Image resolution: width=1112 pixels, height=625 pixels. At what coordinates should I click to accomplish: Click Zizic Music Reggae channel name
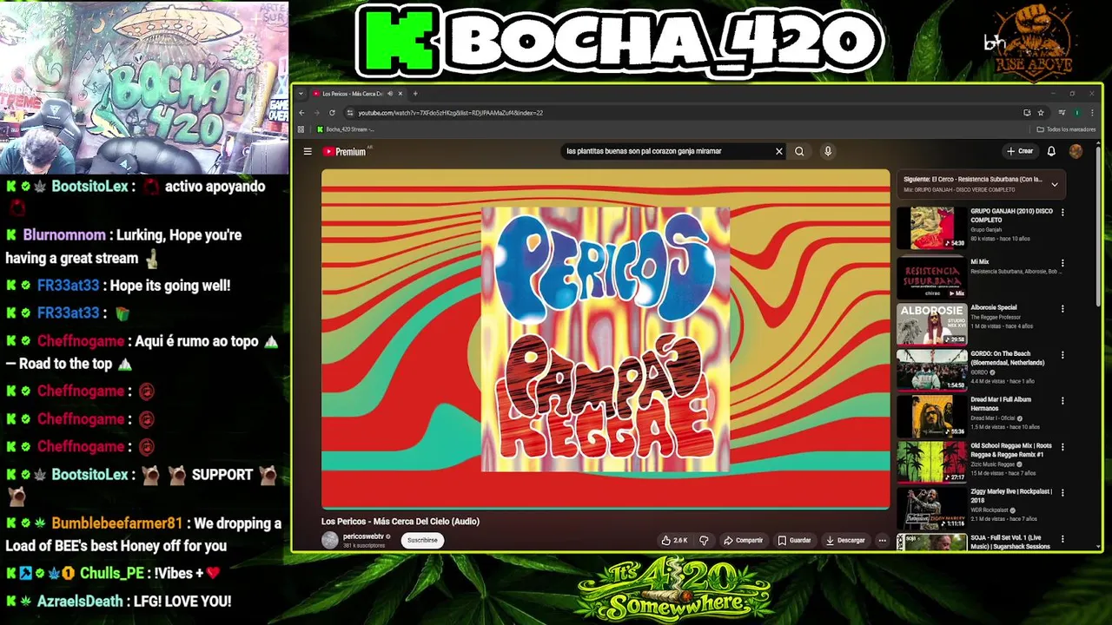992,464
